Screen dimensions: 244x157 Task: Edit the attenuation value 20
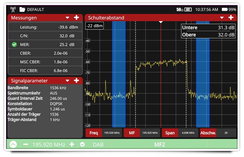pyautogui.click(x=226, y=133)
